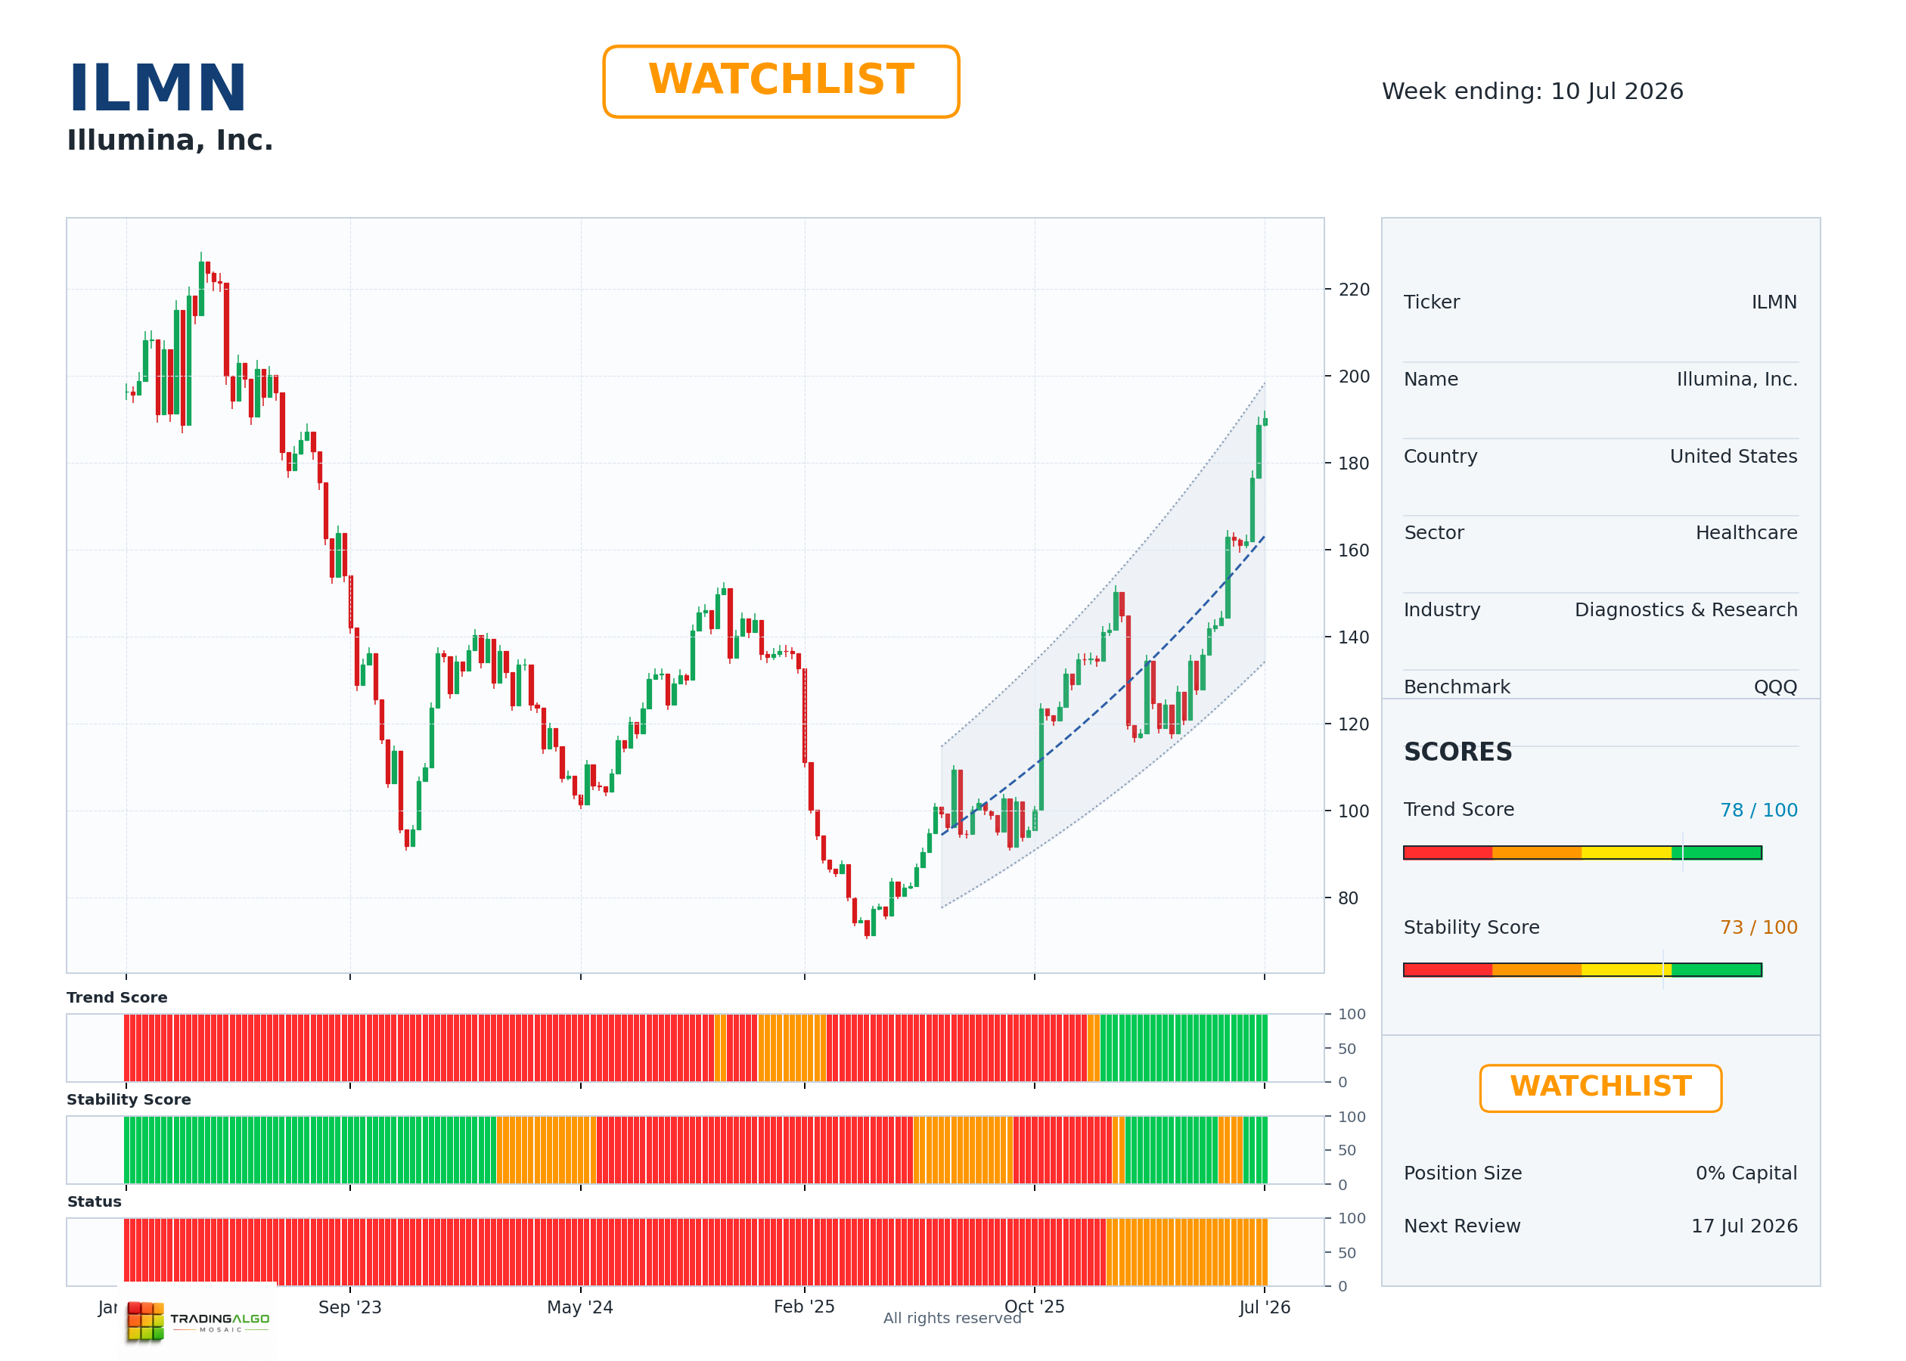Click the 'Week ending: 10 Jul 2026' text
The height and width of the screenshot is (1361, 1906).
pyautogui.click(x=1532, y=91)
